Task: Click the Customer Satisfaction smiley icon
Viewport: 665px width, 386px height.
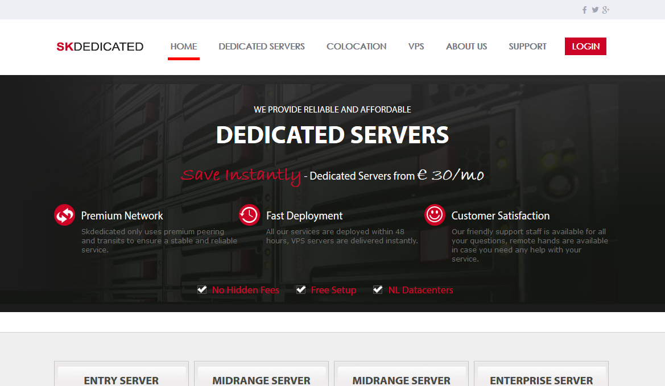Action: [435, 215]
